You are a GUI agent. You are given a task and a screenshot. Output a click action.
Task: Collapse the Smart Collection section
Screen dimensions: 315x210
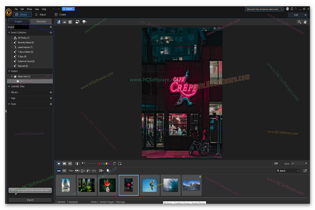pyautogui.click(x=9, y=32)
